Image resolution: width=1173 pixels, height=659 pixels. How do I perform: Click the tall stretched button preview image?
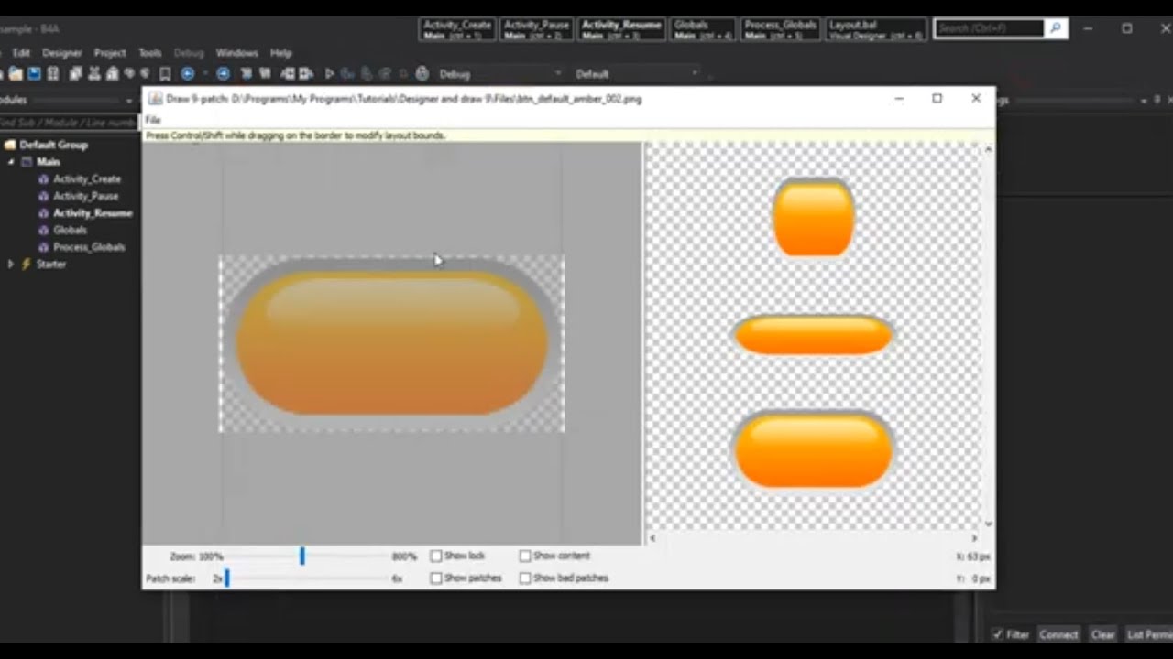pyautogui.click(x=813, y=218)
